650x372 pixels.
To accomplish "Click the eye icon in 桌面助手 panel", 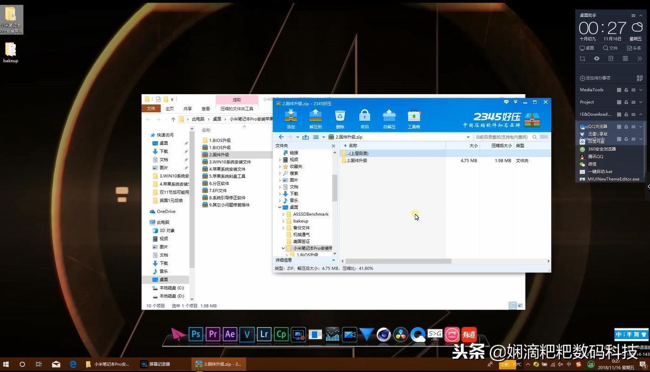I will (x=597, y=58).
